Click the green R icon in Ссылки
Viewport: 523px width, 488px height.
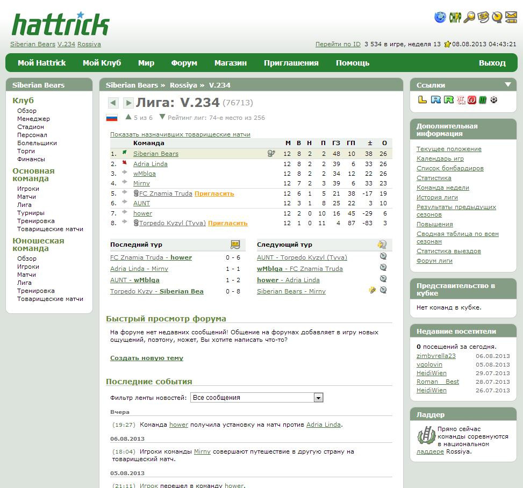(x=449, y=99)
